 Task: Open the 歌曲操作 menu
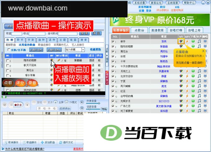click(29, 142)
